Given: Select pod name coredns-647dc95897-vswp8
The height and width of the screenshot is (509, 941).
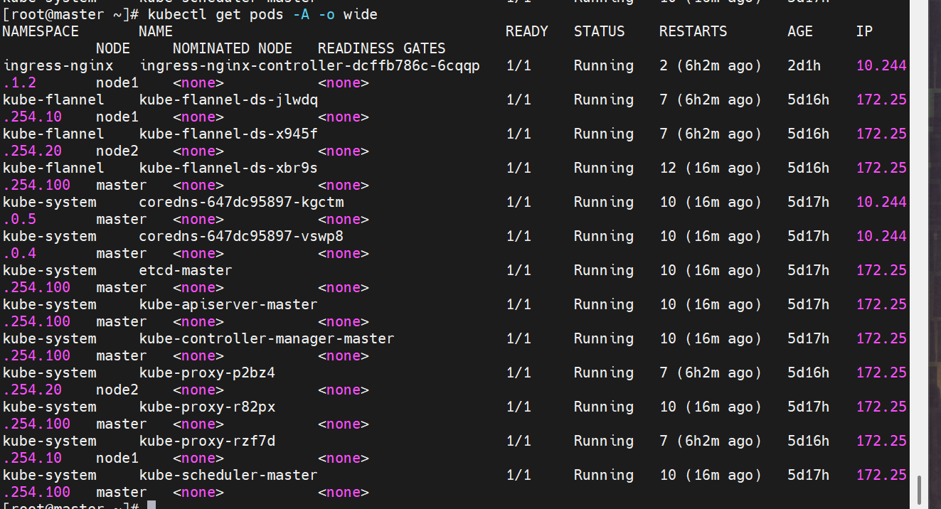Looking at the screenshot, I should (x=241, y=236).
